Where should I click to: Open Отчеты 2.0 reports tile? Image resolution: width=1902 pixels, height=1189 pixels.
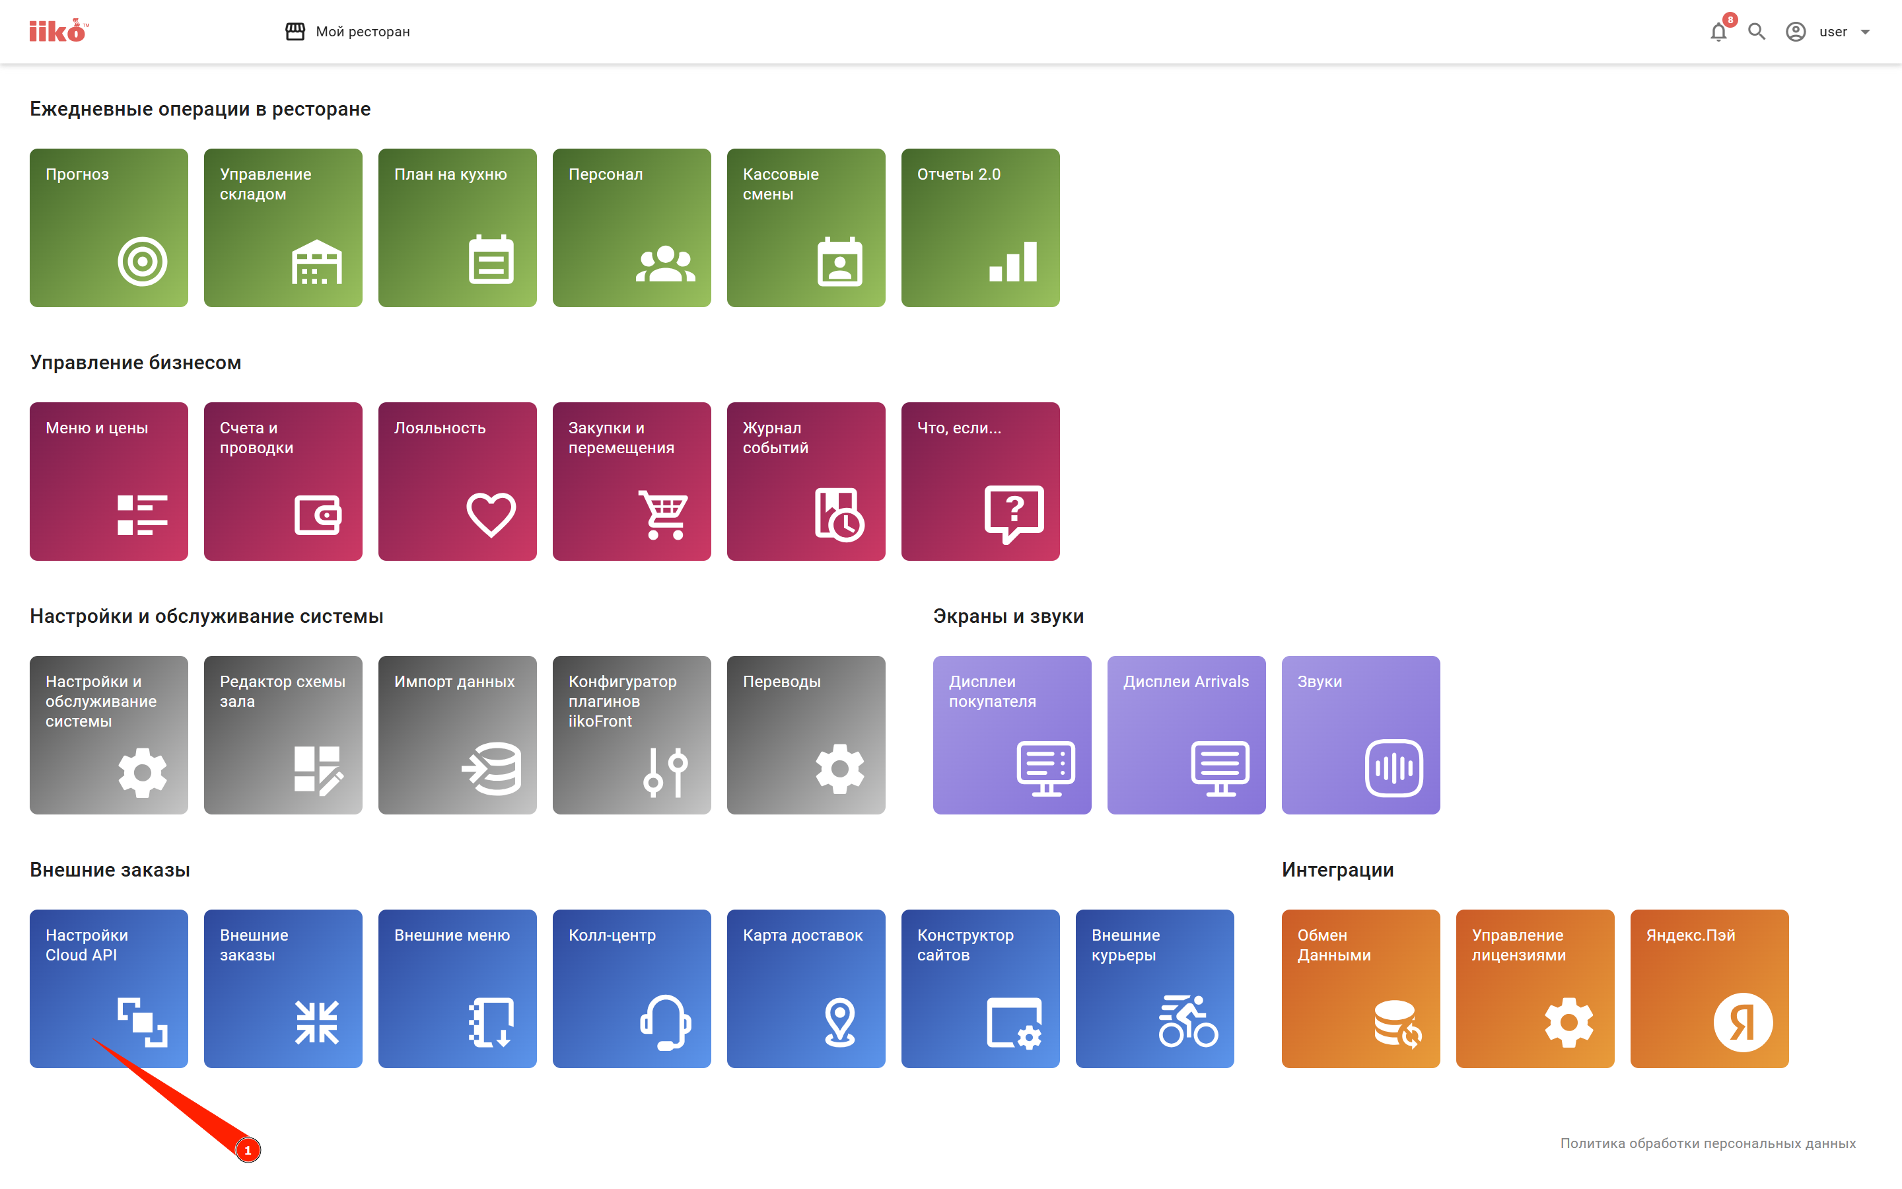click(980, 227)
